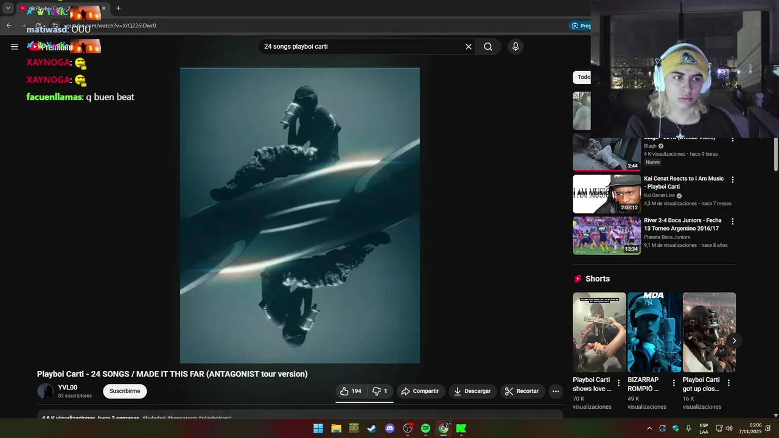Open the Minecraft-style icon in taskbar
Screen dimensions: 779x438
coord(354,428)
